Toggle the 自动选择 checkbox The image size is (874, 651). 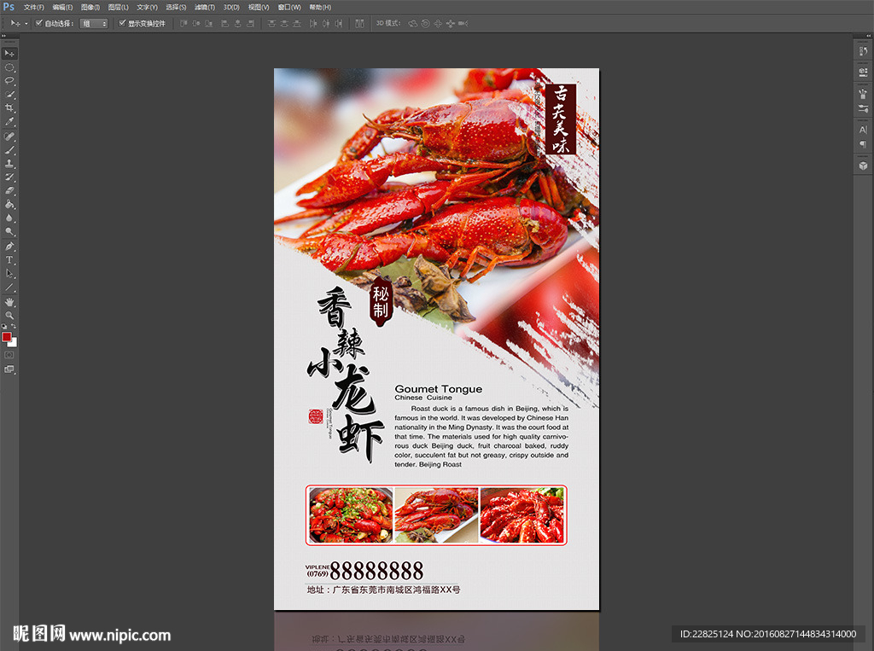pos(39,23)
